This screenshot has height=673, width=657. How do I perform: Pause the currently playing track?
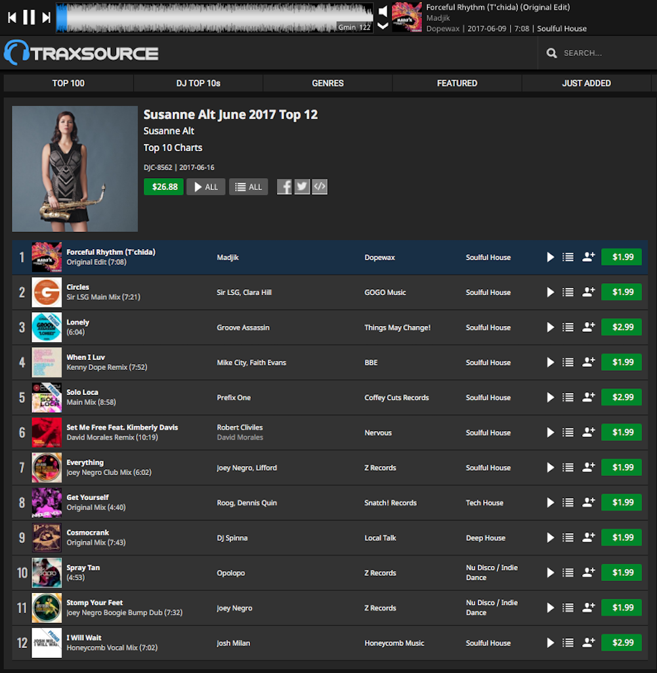pyautogui.click(x=29, y=18)
